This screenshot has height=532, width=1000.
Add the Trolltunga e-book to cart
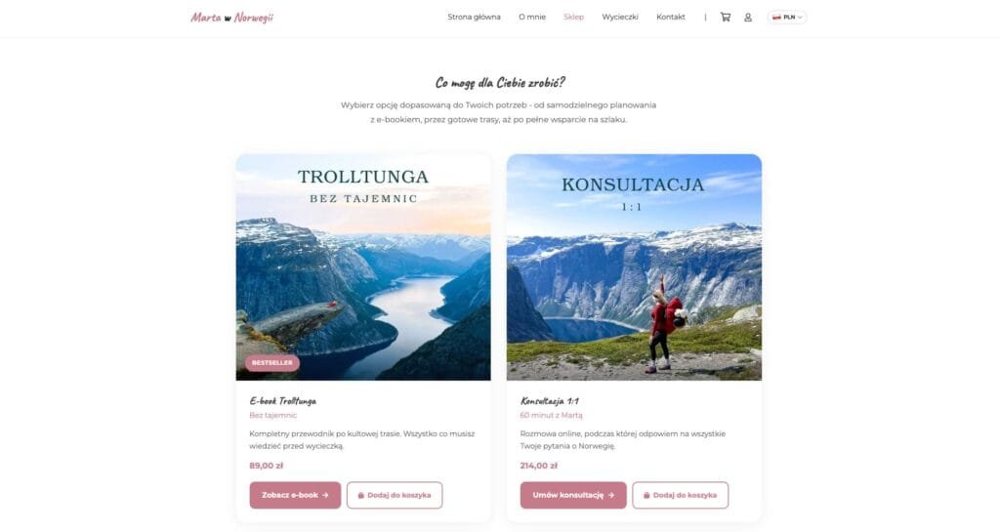(395, 495)
